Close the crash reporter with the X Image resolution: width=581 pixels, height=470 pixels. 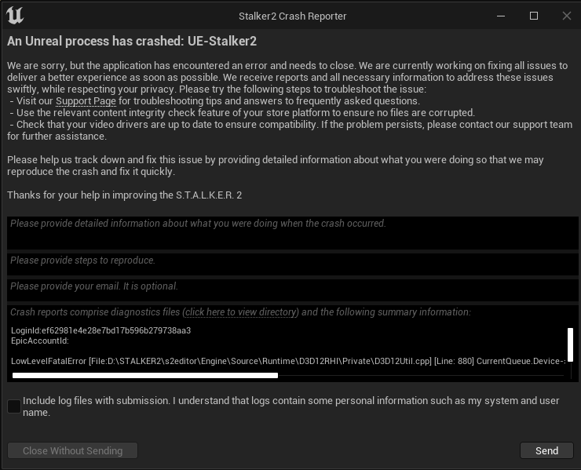tap(567, 16)
